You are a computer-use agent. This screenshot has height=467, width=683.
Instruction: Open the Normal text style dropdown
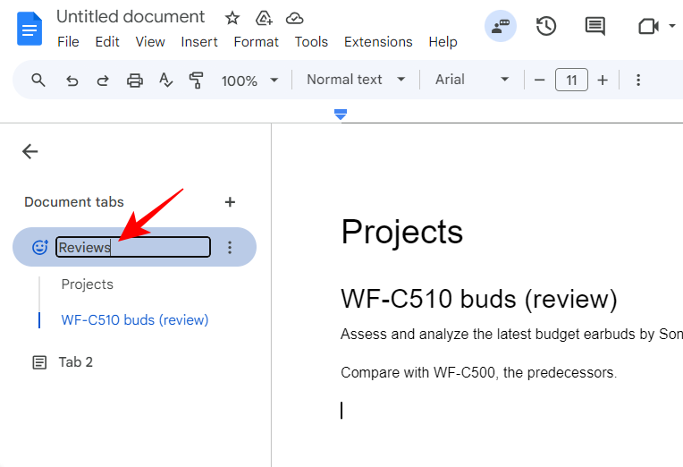point(356,80)
